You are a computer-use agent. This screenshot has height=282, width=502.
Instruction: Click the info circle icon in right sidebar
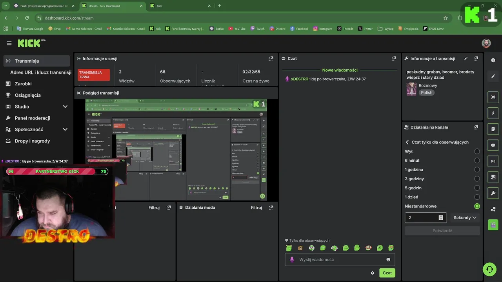(x=493, y=60)
